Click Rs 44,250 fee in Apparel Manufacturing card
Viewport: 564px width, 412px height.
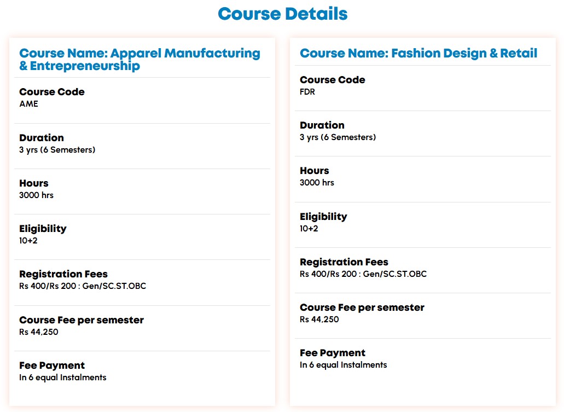[x=38, y=332]
